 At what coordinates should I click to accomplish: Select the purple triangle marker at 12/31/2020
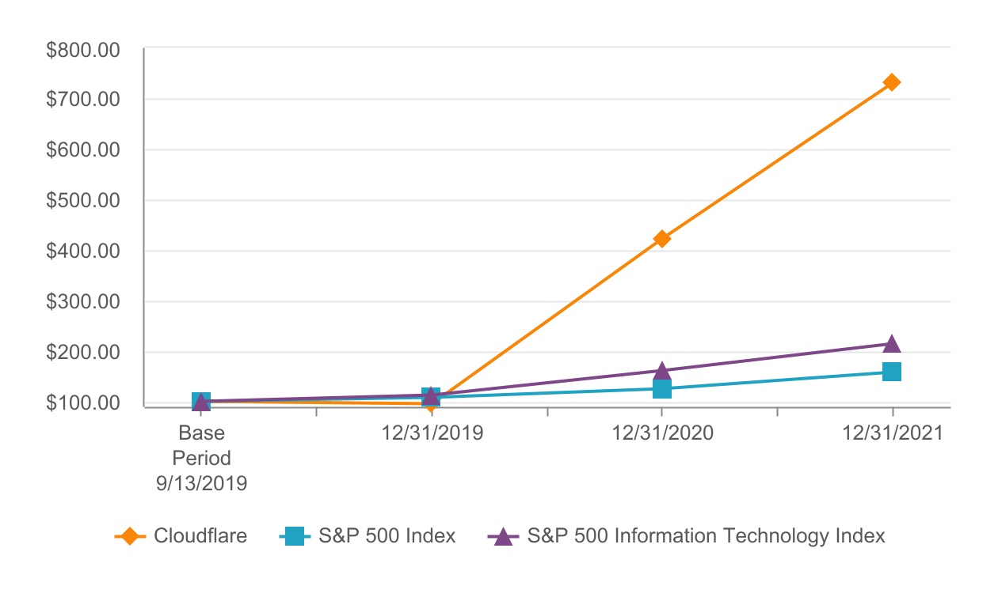pyautogui.click(x=662, y=371)
